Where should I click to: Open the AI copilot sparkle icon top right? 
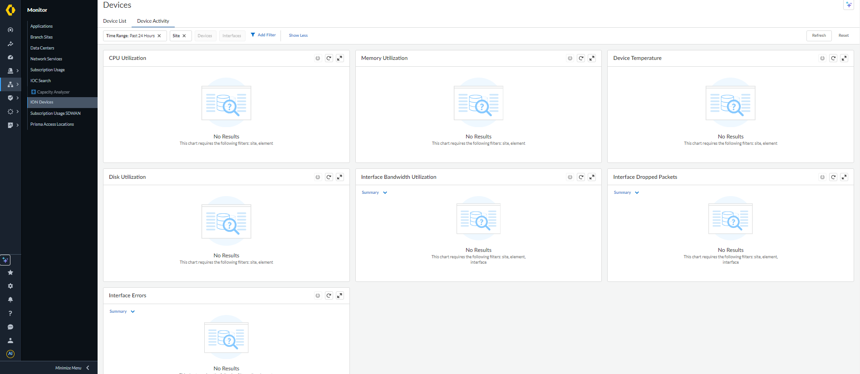point(848,5)
